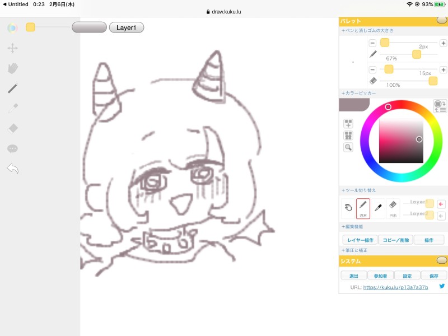Add color to palette with plus-grid icon
Viewport: 448px width, 336px height.
(x=348, y=124)
